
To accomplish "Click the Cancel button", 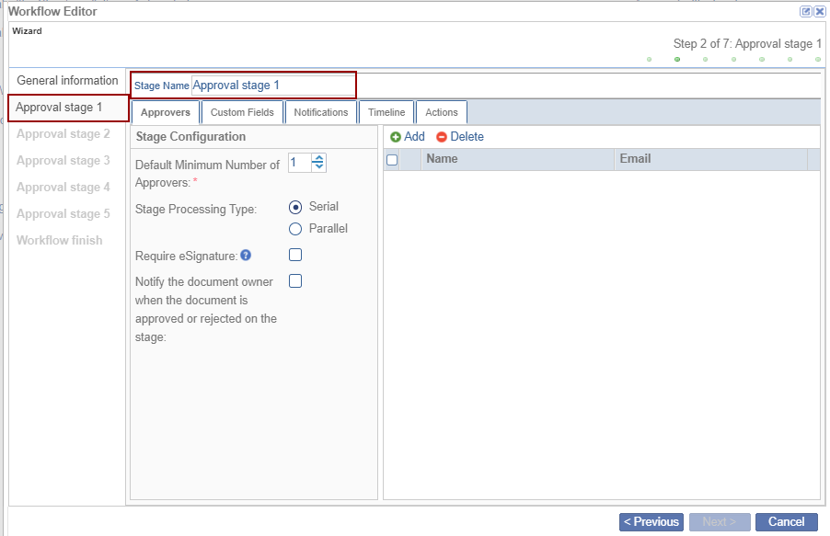I will click(x=786, y=521).
